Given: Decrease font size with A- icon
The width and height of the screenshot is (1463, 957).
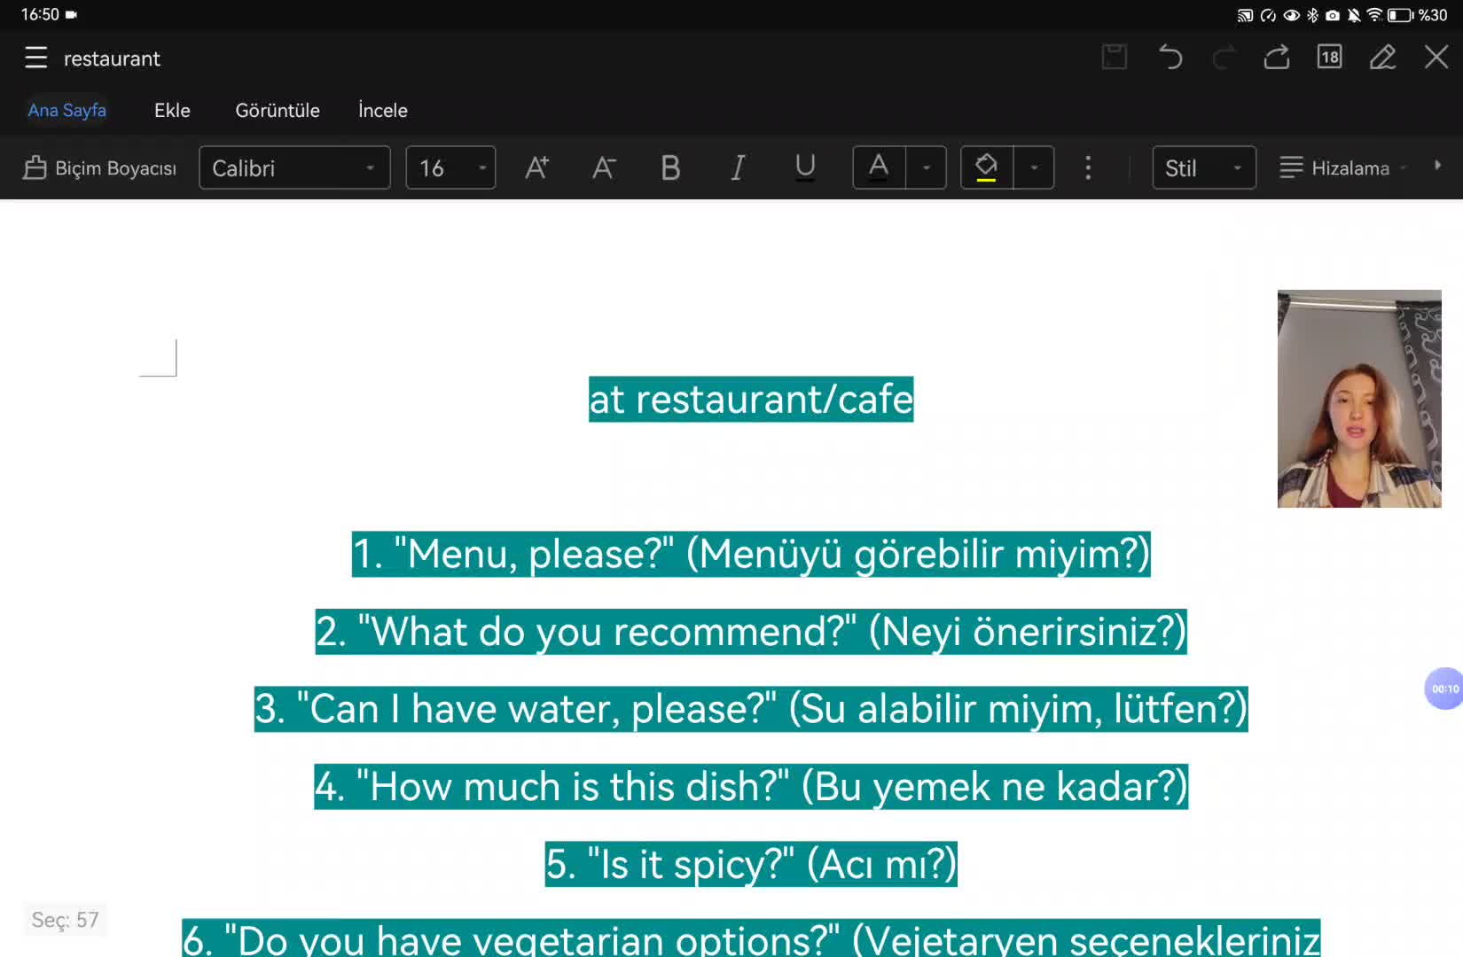Looking at the screenshot, I should pyautogui.click(x=604, y=167).
